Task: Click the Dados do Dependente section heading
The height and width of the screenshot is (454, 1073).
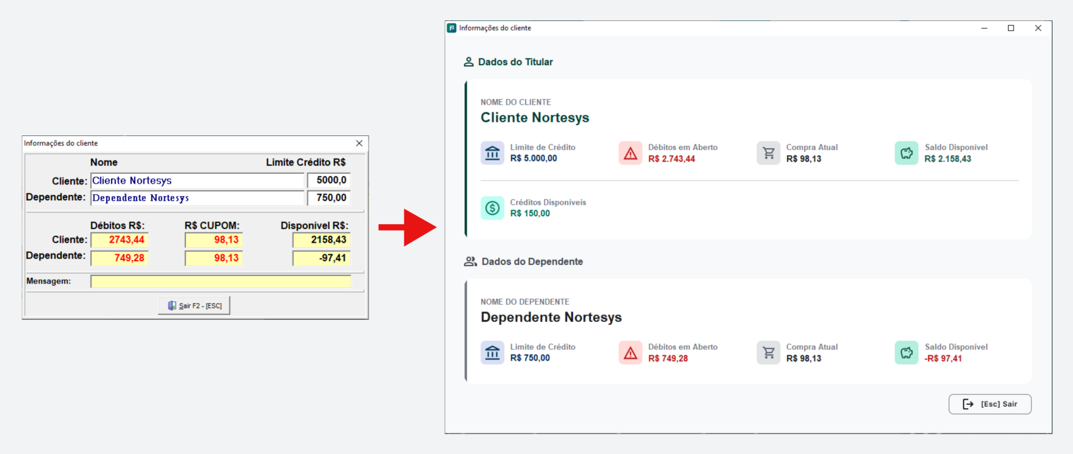Action: [532, 262]
